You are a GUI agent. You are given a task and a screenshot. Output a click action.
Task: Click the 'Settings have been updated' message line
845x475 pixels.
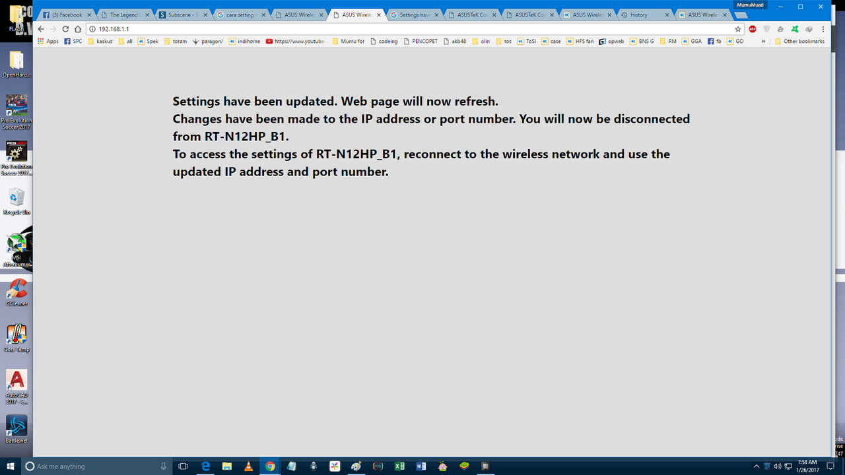pos(335,102)
